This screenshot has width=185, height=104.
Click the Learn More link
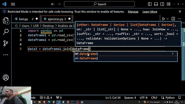(150, 12)
